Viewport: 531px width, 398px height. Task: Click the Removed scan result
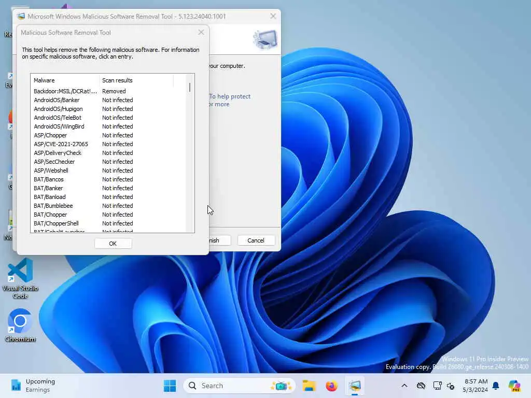114,91
